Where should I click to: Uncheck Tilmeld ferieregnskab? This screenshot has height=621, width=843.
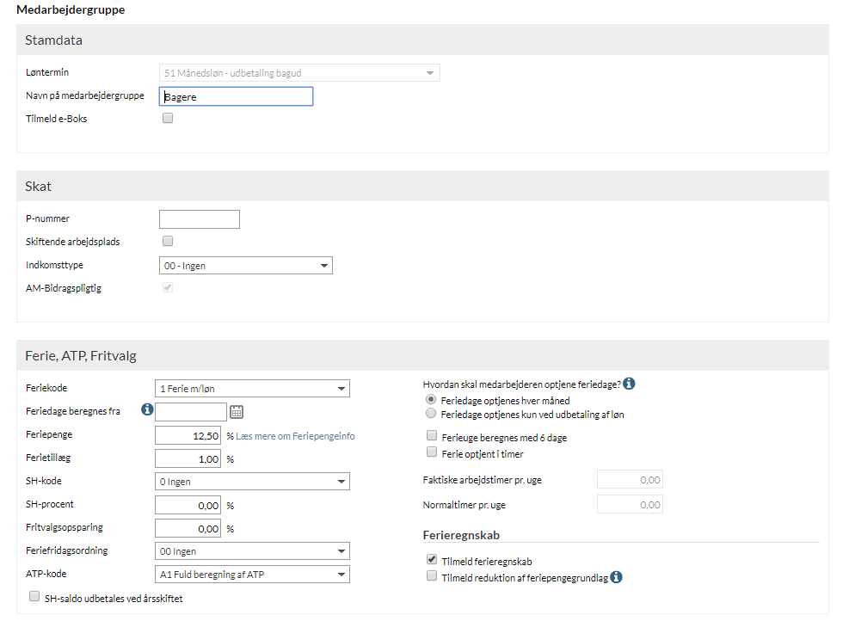(432, 561)
